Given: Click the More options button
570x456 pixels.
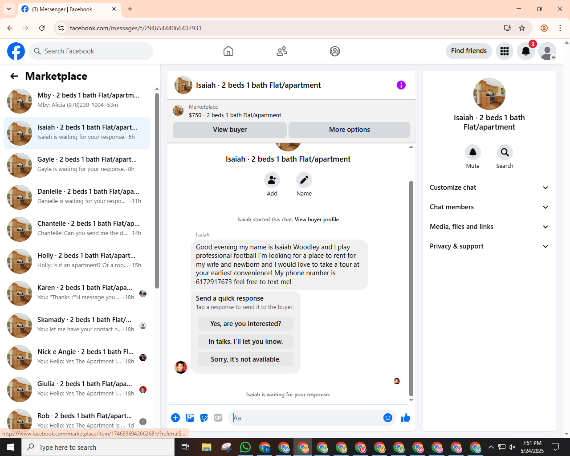Looking at the screenshot, I should tap(350, 130).
